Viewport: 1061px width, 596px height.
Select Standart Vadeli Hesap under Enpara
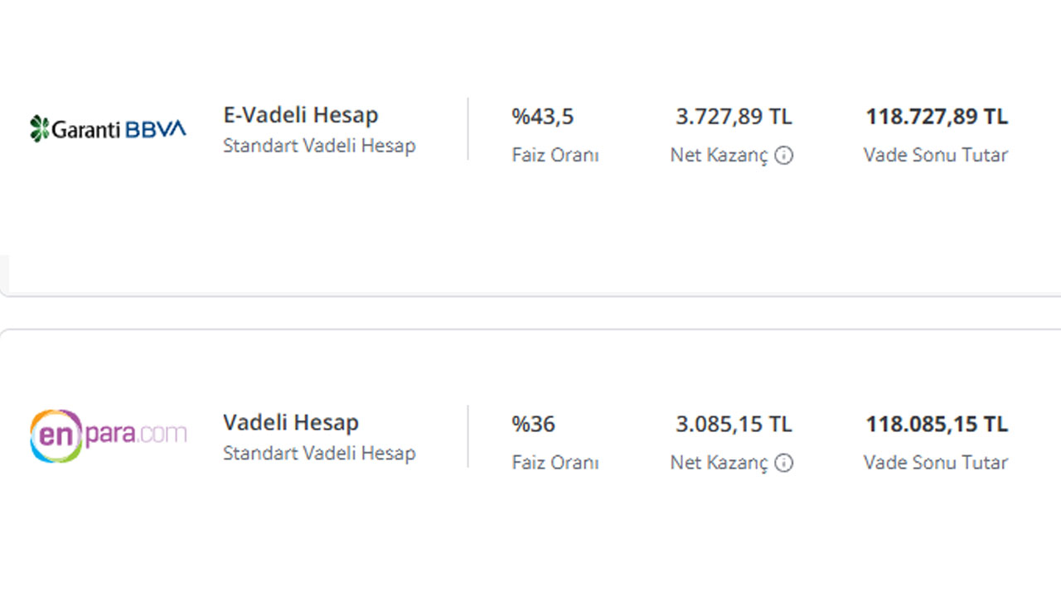319,454
